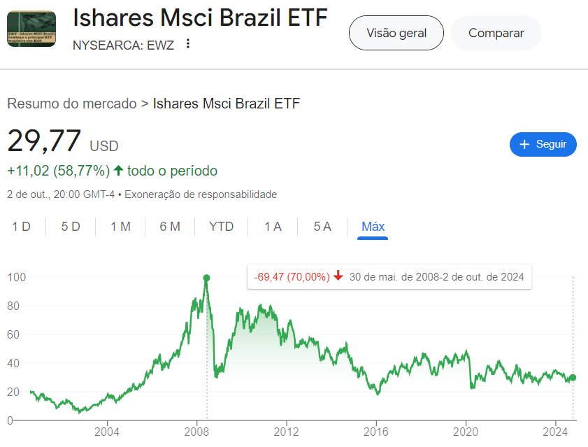Open the Visão geral tab

396,33
